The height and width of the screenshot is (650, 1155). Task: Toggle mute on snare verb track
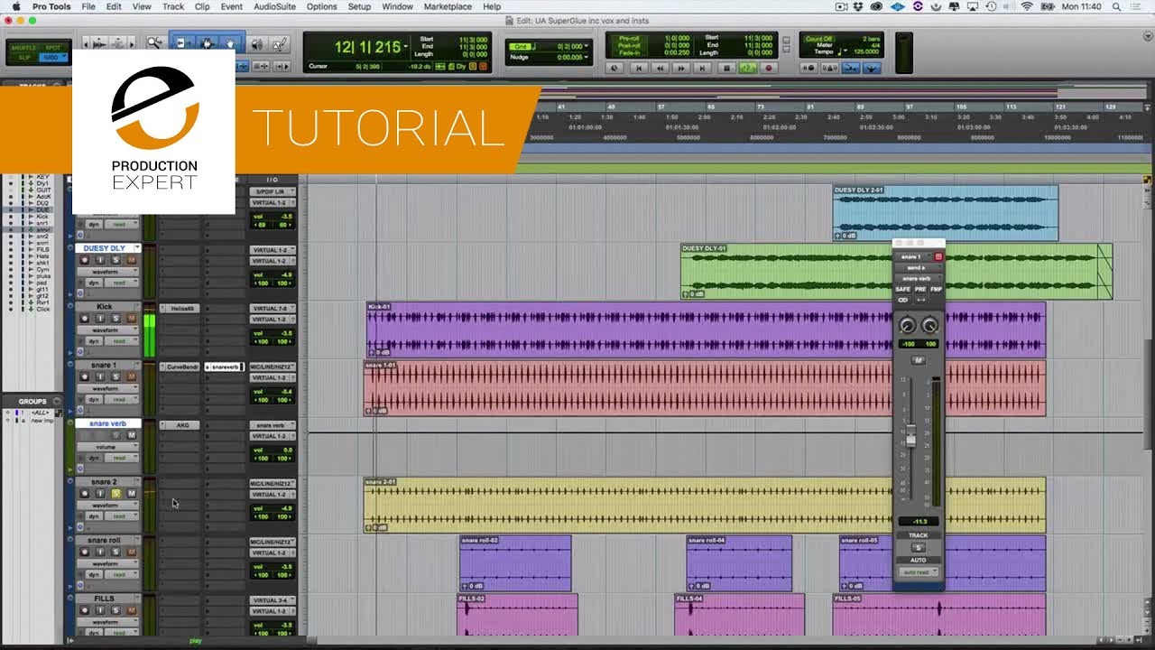131,435
